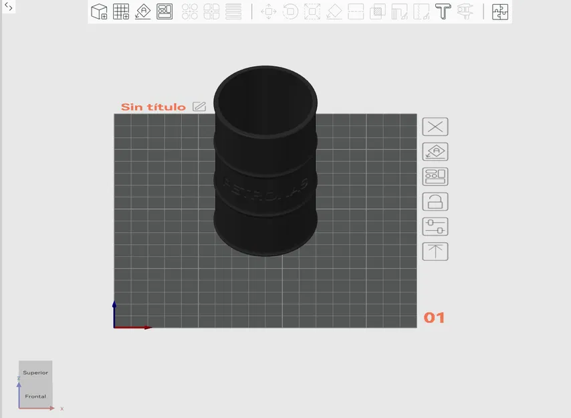
Task: Switch to Assembly view puzzle icon
Action: pos(500,11)
